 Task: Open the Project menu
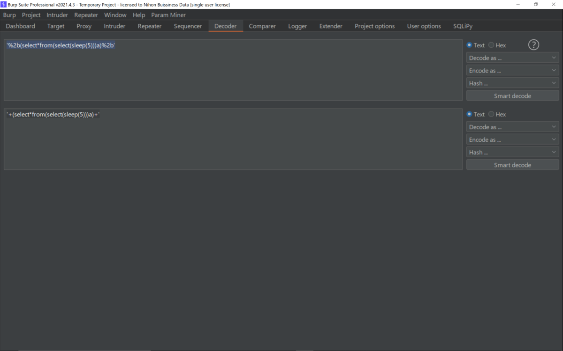click(31, 15)
